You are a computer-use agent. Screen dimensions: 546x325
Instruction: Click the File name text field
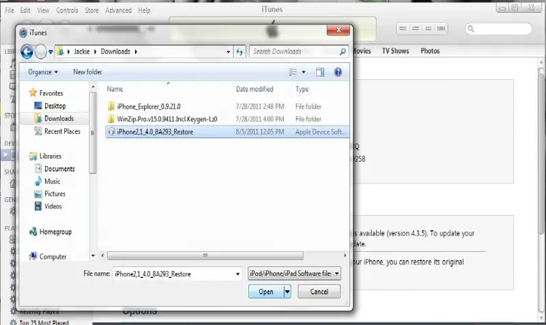pyautogui.click(x=173, y=274)
